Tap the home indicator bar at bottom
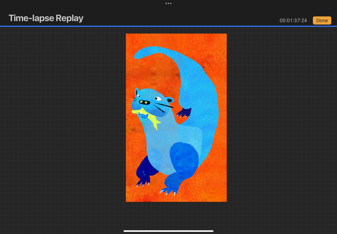337x234 pixels. pyautogui.click(x=168, y=231)
